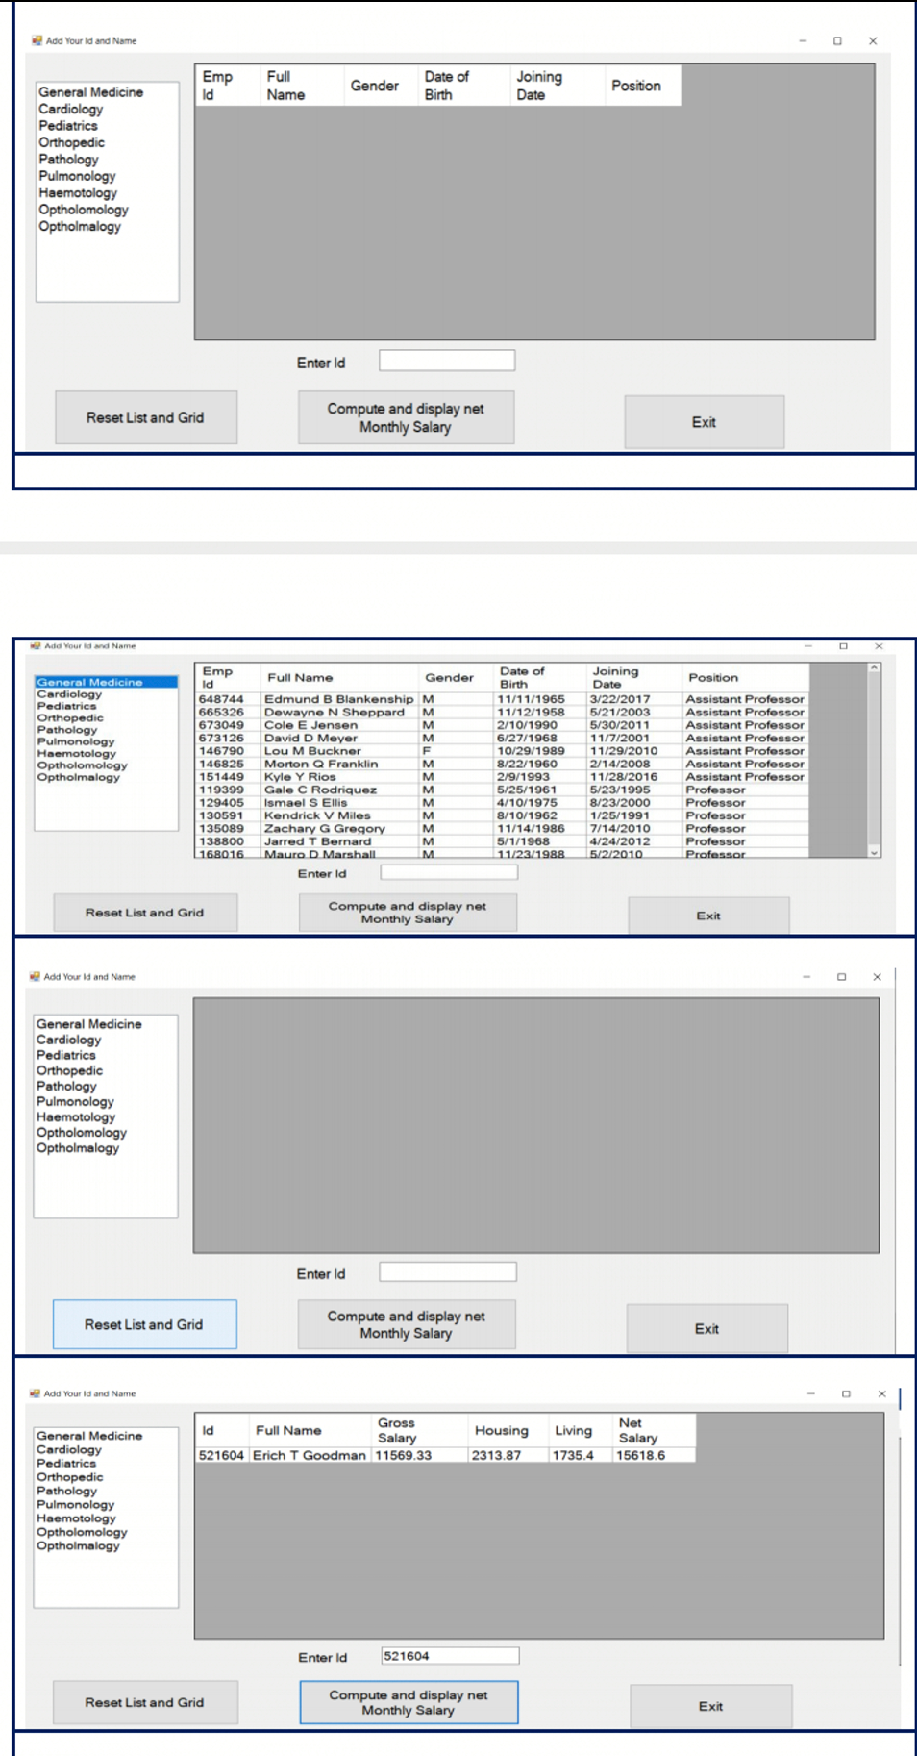Click Reset List and Grid in salary result window

tap(144, 1702)
